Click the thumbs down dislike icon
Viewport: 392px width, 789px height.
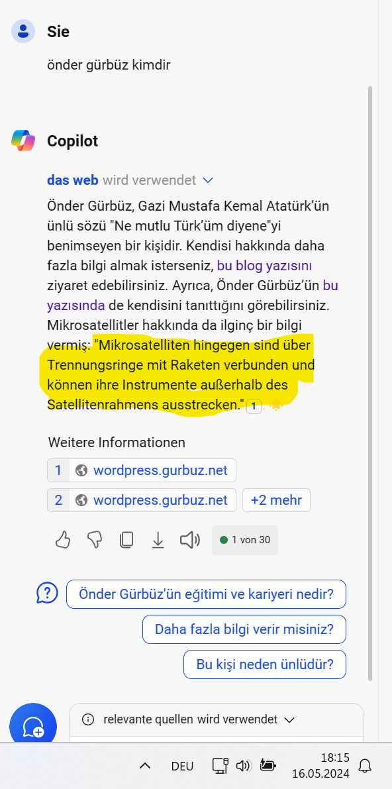click(x=95, y=541)
